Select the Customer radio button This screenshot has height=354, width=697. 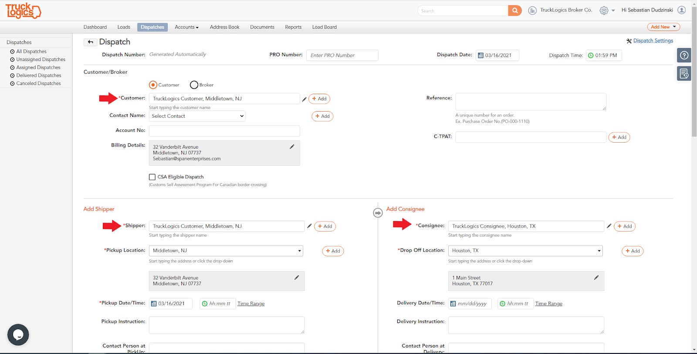(x=153, y=85)
